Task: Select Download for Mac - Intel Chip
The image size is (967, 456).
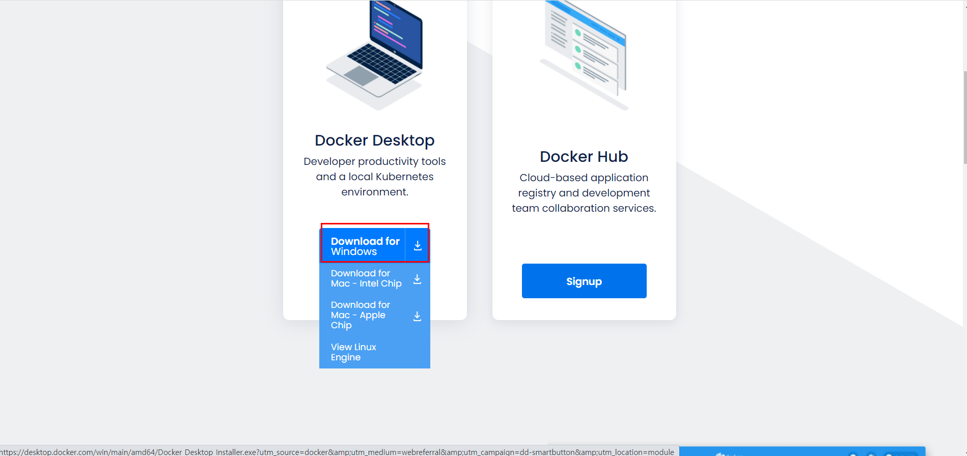Action: tap(366, 278)
